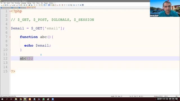Click the Playback macro toolbar icon
The image size is (180, 101).
[67, 5]
